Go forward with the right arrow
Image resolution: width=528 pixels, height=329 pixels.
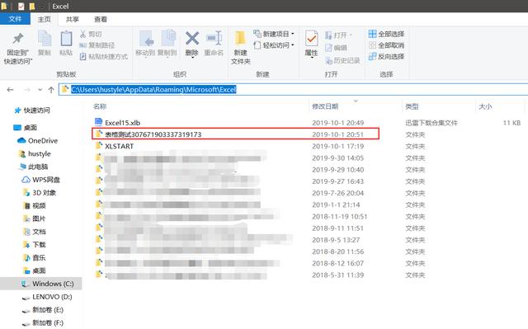pyautogui.click(x=27, y=90)
